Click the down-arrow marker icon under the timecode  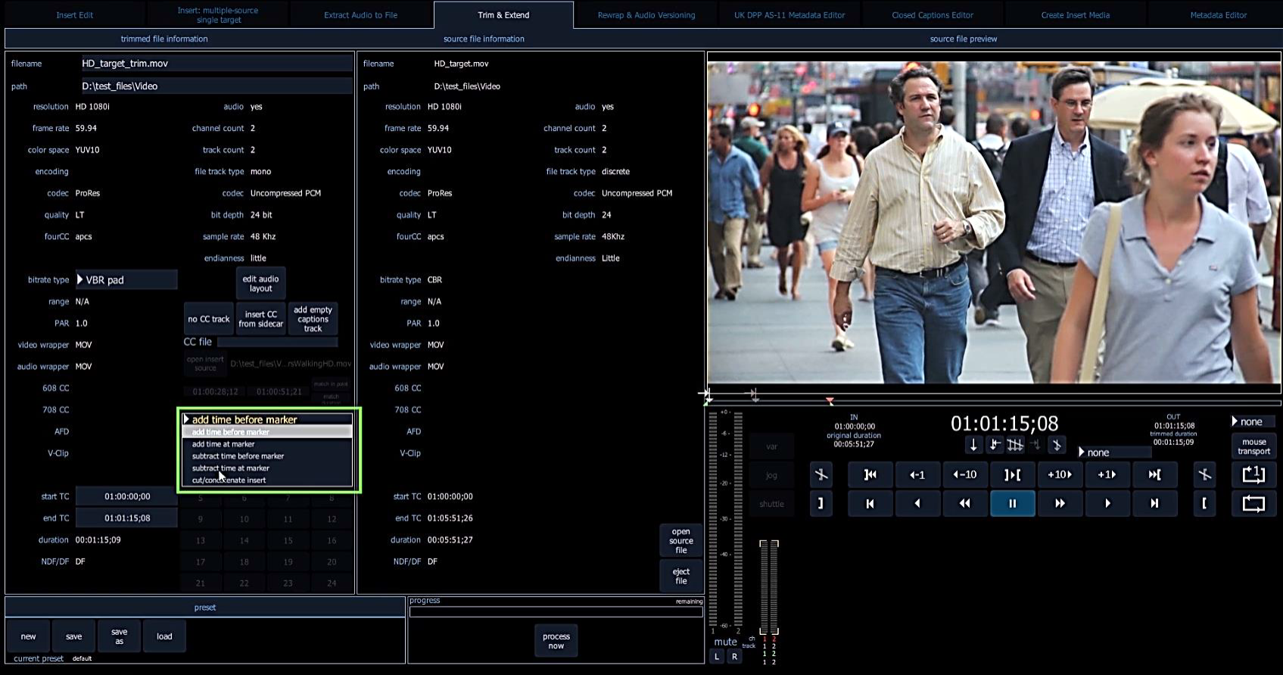pyautogui.click(x=974, y=444)
